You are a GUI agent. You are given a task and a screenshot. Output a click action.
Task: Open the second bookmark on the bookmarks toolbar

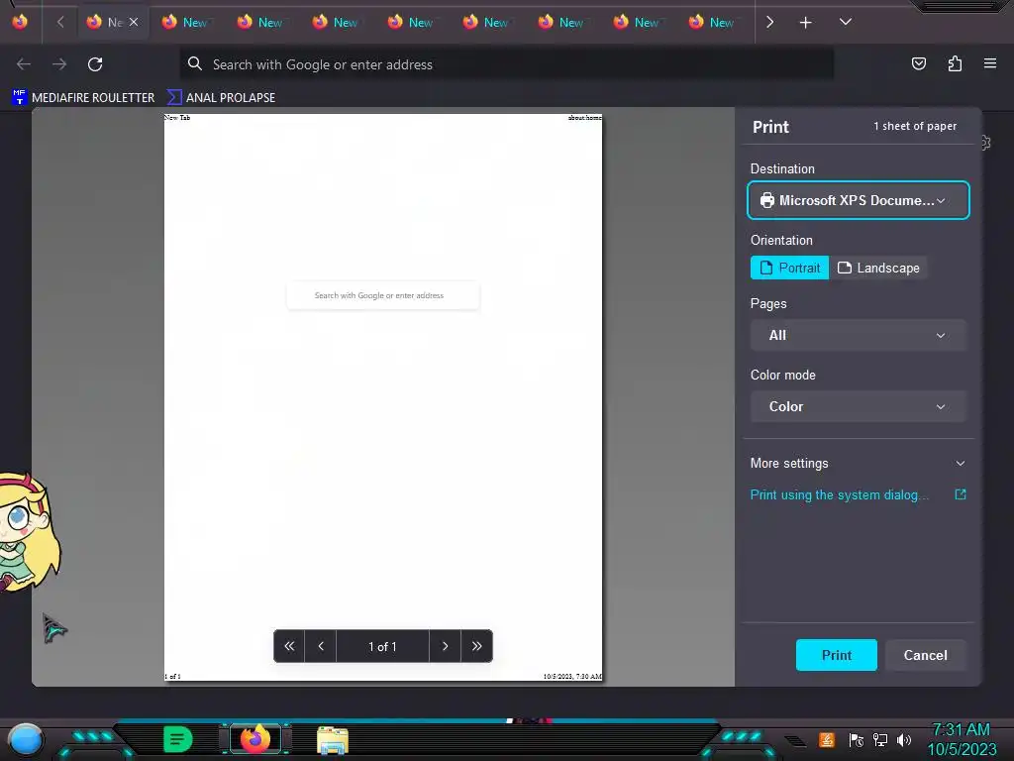(221, 98)
